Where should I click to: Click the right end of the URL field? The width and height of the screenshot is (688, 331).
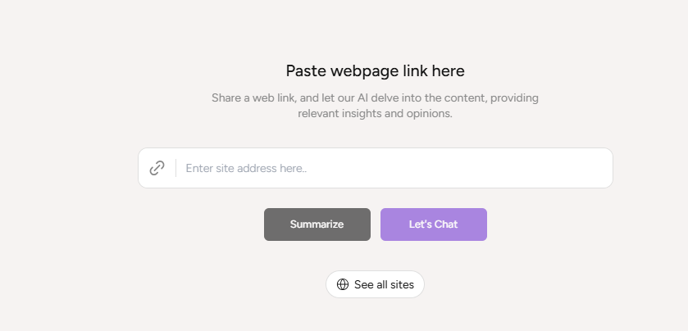599,168
